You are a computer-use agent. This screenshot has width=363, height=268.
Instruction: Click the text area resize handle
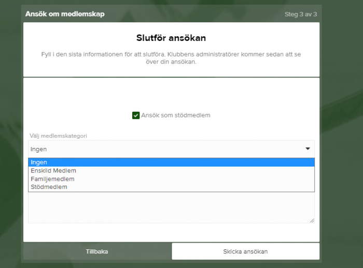[x=312, y=221]
